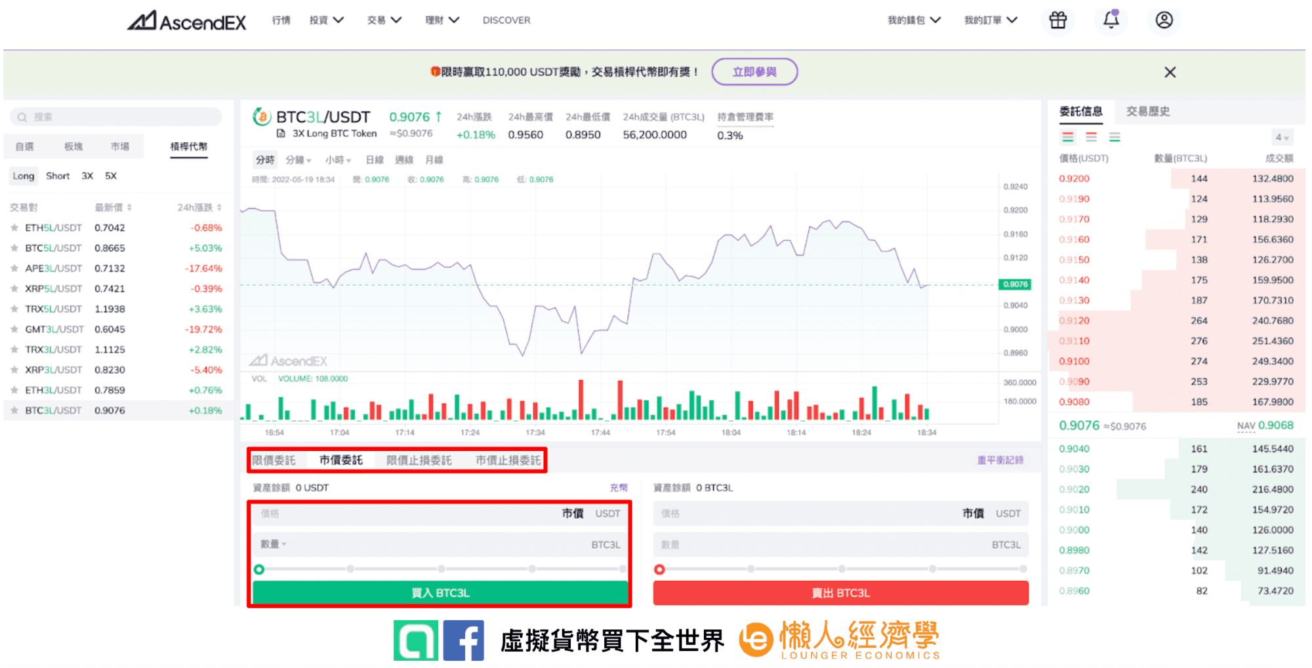Image resolution: width=1312 pixels, height=668 pixels.
Task: Open 行情 in the top navigation
Action: pos(281,20)
